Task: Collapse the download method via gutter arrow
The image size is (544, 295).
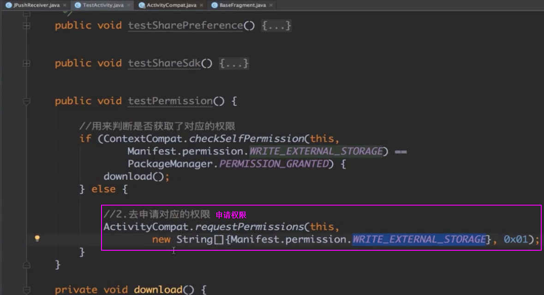Action: [26, 290]
